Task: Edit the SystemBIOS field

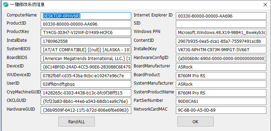Action: 86,50
